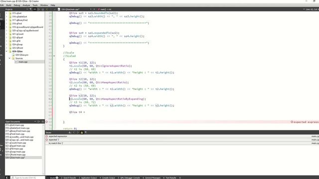Switch to the Search Results output tab
This screenshot has height=179, width=319.
68,178
